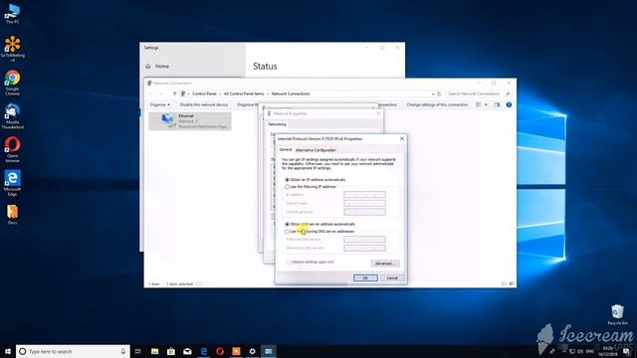Launch Google Chrome from desktop
Image resolution: width=637 pixels, height=358 pixels.
(12, 83)
